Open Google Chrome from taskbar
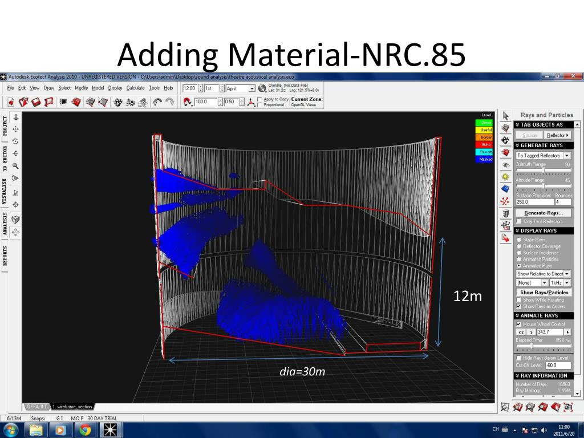This screenshot has height=438, width=584. click(85, 430)
